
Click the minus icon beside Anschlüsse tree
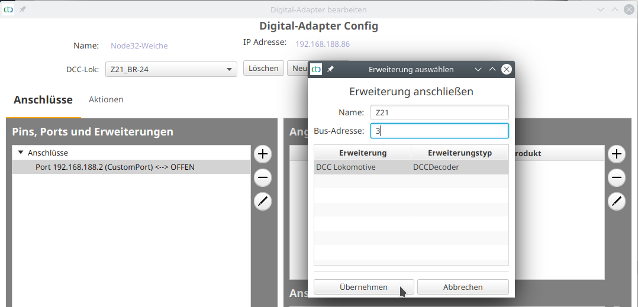tap(263, 178)
